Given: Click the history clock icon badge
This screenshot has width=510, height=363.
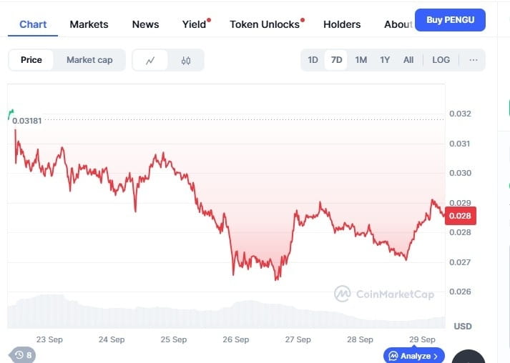Looking at the screenshot, I should (21, 354).
